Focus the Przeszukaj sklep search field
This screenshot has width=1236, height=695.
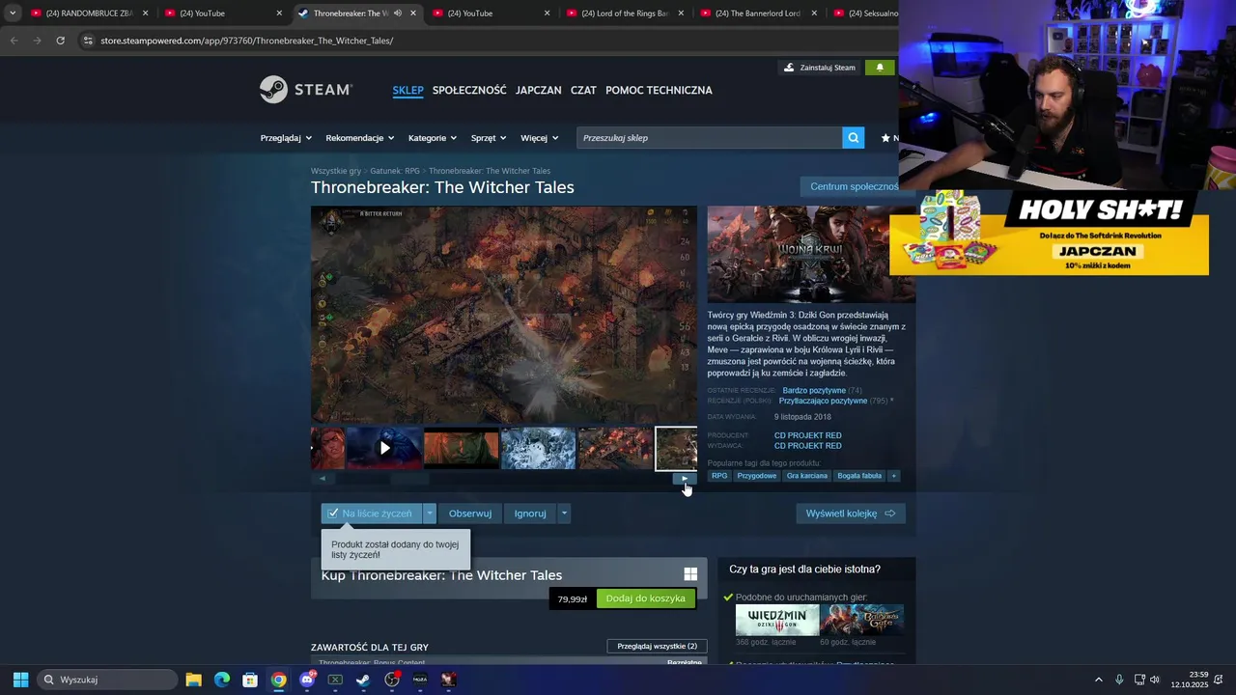tap(709, 138)
